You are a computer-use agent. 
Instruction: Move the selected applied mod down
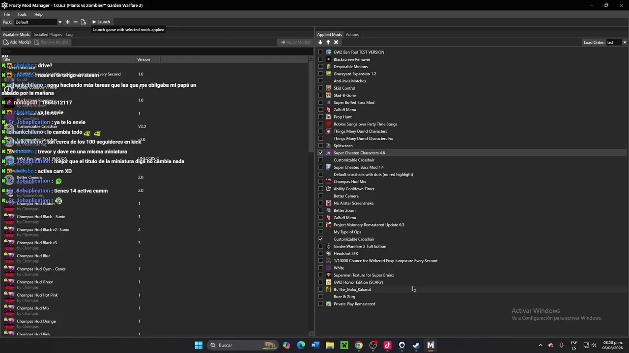tap(320, 42)
